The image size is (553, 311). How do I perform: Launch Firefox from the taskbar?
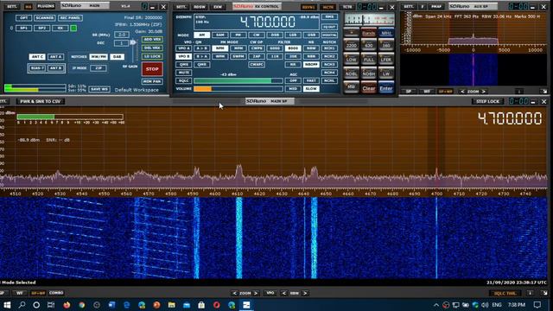point(67,305)
